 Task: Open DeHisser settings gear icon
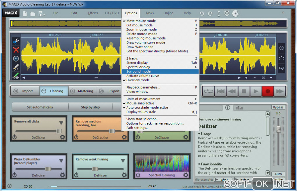click(124, 175)
